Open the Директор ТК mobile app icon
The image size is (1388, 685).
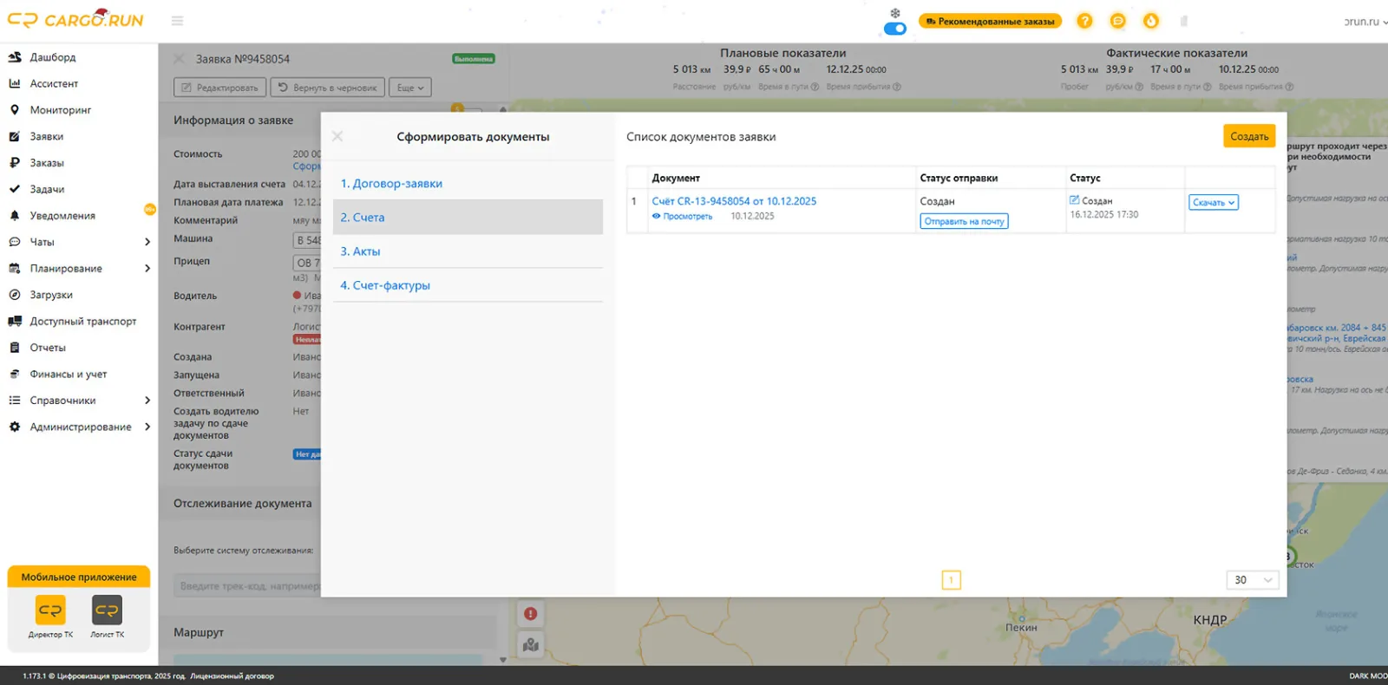(x=50, y=610)
